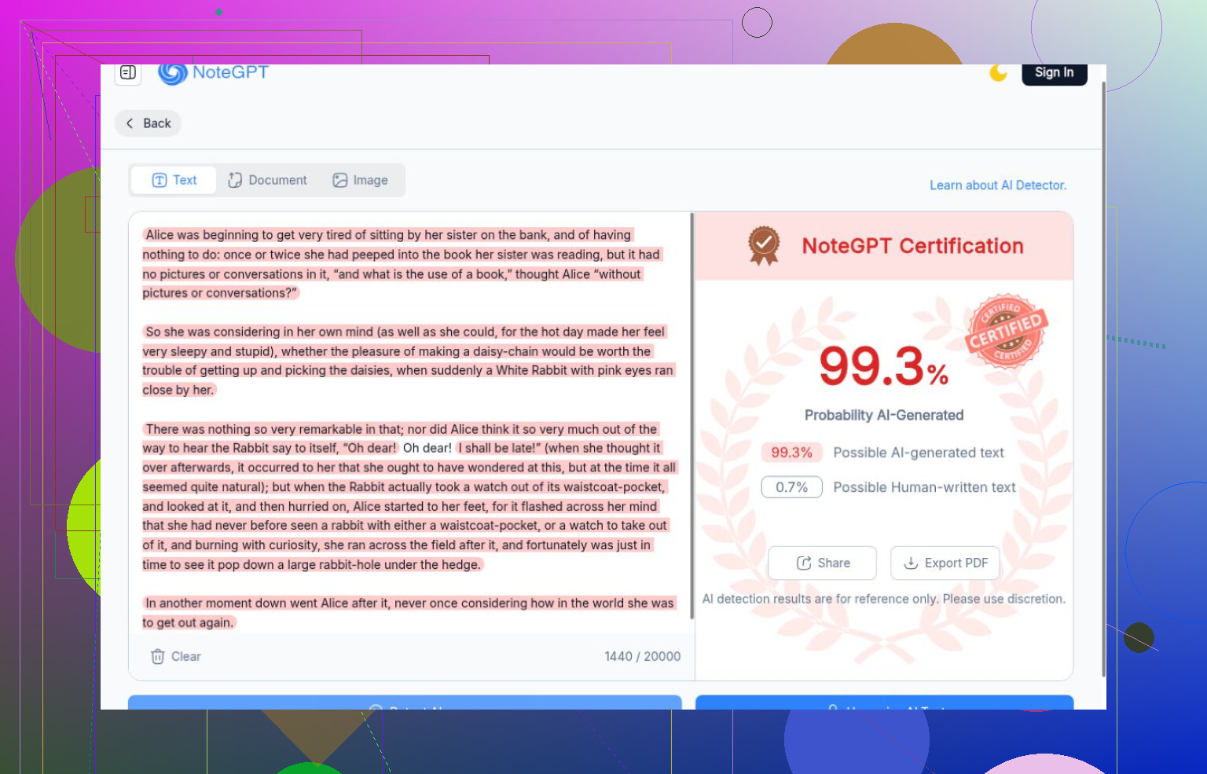The width and height of the screenshot is (1207, 774).
Task: Click the Sign In button
Action: (x=1054, y=73)
